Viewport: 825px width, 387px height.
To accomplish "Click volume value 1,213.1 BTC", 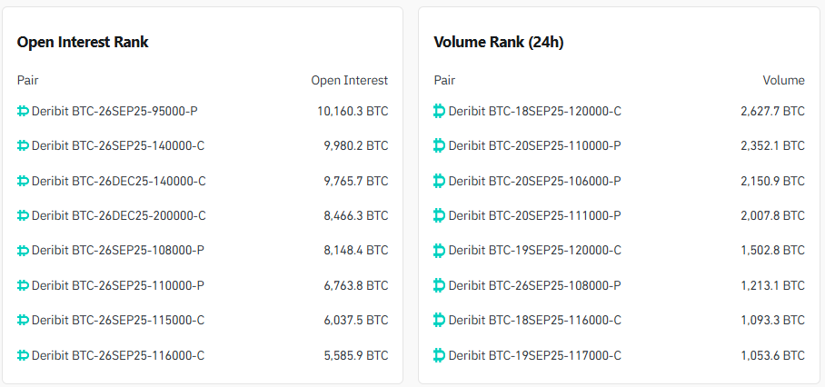I will (773, 285).
